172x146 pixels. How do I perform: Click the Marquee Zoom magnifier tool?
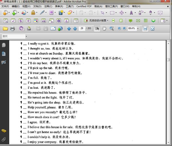pyautogui.click(x=111, y=29)
